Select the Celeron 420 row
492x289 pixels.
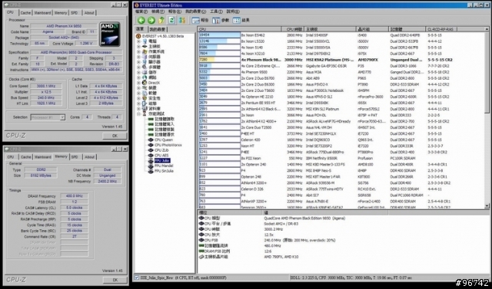pyautogui.click(x=342, y=140)
